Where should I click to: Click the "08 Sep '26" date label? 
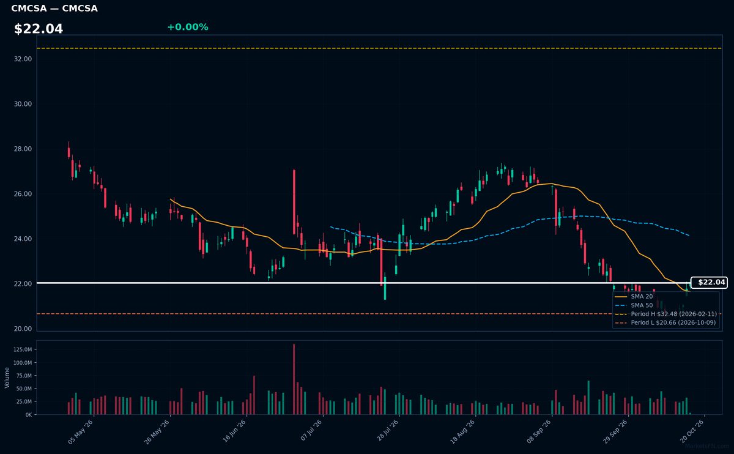[538, 431]
